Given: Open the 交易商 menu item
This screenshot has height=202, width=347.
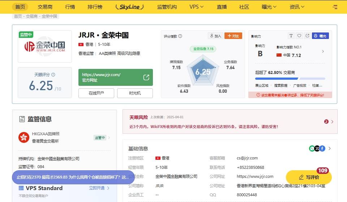Looking at the screenshot, I should tap(45, 7).
